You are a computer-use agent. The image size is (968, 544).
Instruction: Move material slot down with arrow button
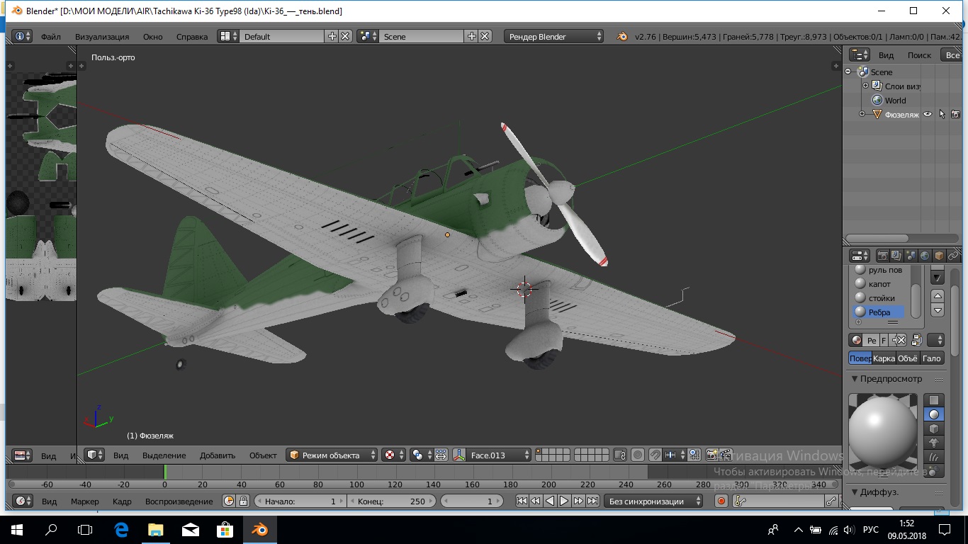(938, 310)
